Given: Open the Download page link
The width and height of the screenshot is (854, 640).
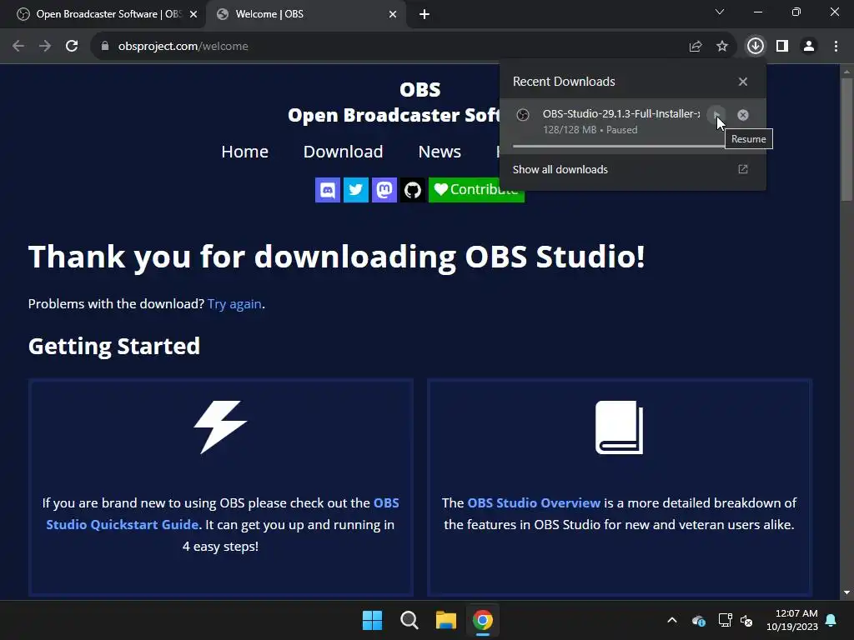Looking at the screenshot, I should [343, 152].
